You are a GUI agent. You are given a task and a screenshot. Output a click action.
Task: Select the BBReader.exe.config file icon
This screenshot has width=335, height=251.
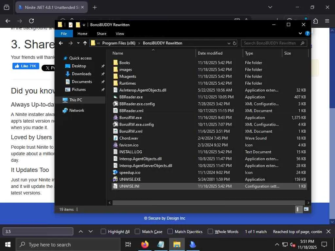[115, 104]
